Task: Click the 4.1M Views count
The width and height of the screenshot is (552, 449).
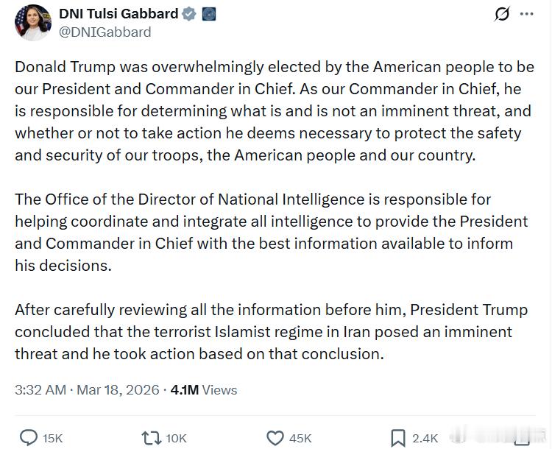Action: [x=204, y=389]
